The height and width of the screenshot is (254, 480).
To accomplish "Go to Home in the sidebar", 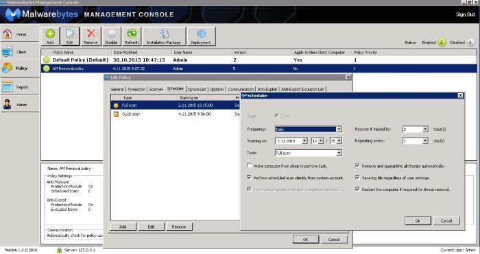I will [x=20, y=34].
